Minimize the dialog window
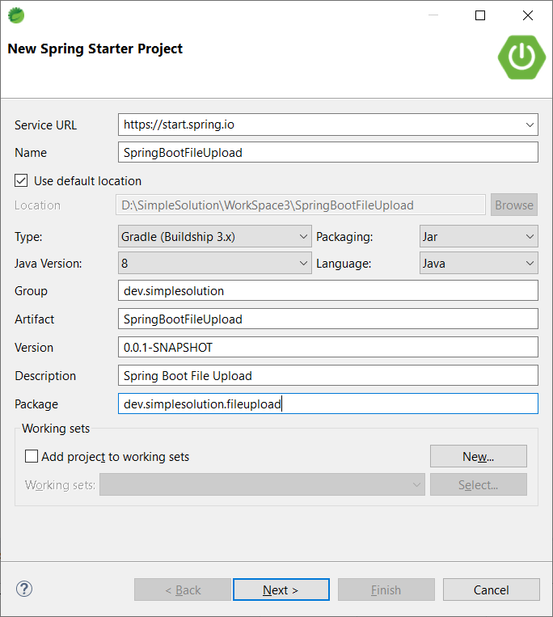This screenshot has height=617, width=553. tap(433, 15)
